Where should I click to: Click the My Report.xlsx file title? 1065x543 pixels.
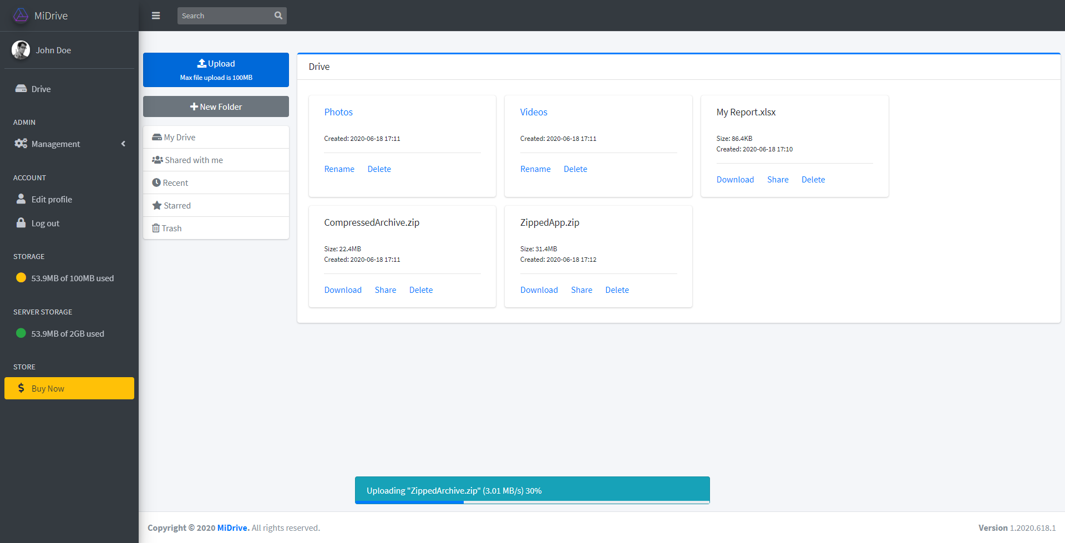(746, 112)
